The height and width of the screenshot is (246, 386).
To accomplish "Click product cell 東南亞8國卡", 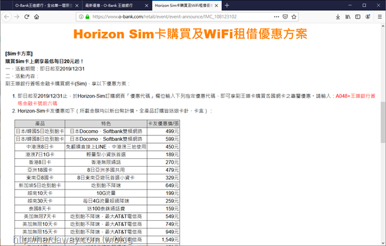I will pos(40,178).
